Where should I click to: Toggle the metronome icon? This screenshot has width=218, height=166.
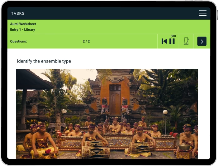pos(186,41)
